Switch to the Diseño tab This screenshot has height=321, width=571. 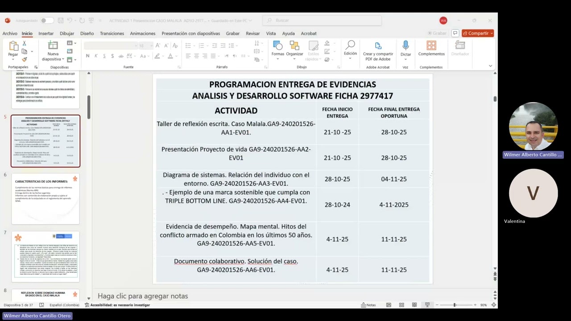click(87, 33)
